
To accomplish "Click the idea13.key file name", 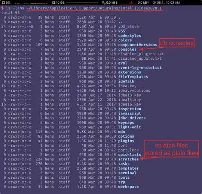I will pyautogui.click(x=129, y=95).
